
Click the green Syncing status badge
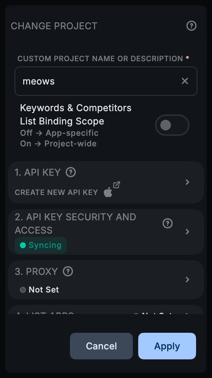[x=41, y=245]
